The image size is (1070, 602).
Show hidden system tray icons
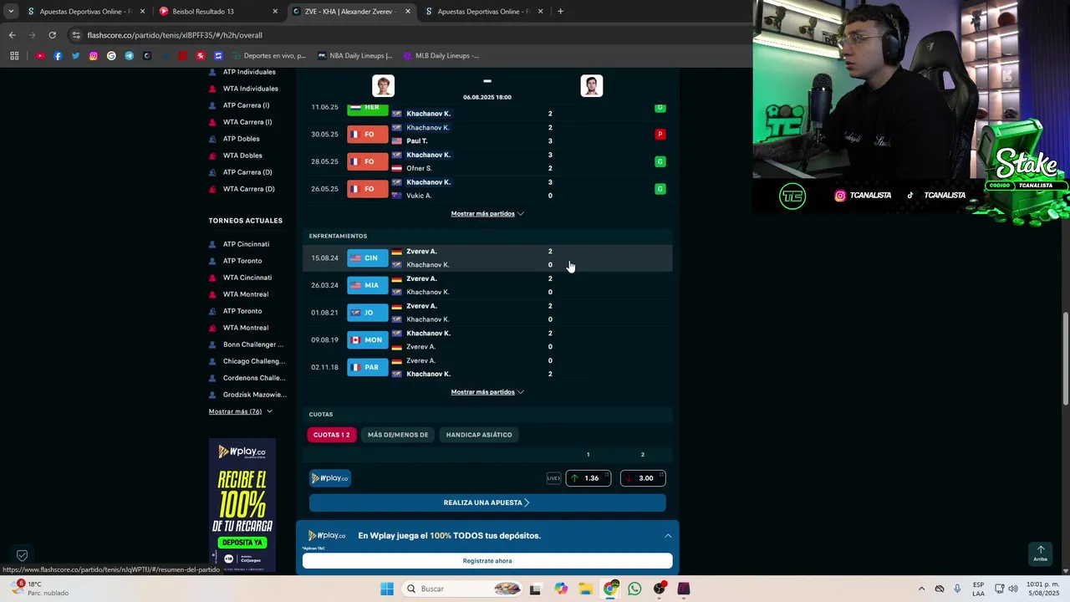[921, 589]
